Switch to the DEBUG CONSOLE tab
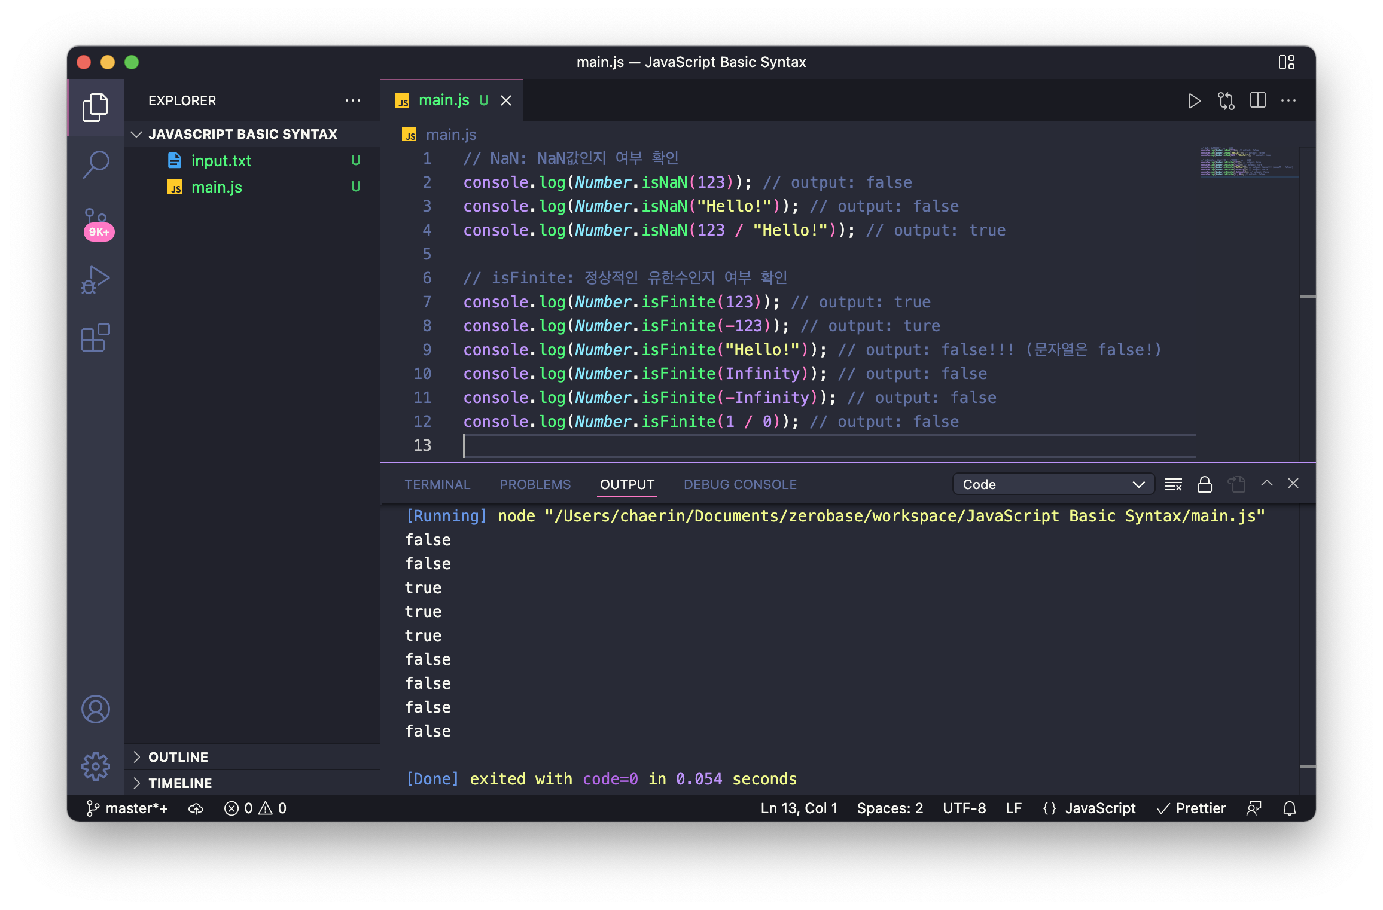Image resolution: width=1383 pixels, height=910 pixels. (740, 484)
